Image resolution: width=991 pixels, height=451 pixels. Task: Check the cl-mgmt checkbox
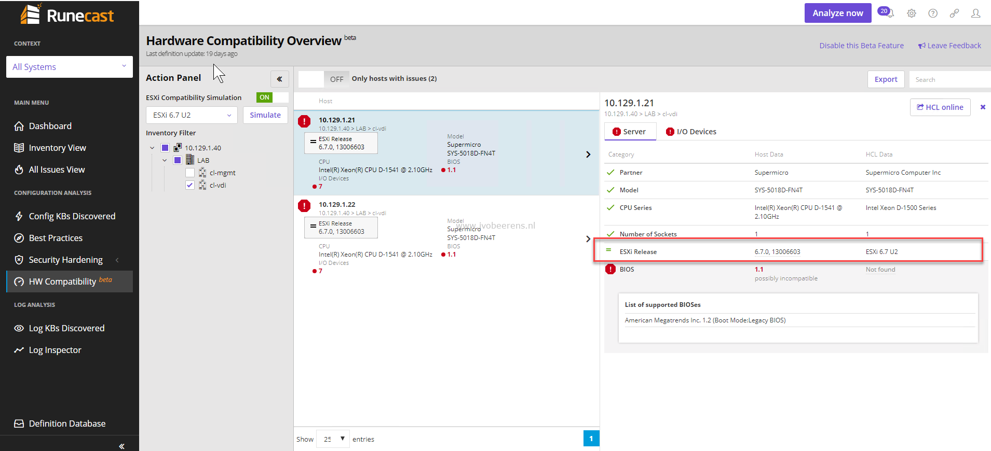190,173
